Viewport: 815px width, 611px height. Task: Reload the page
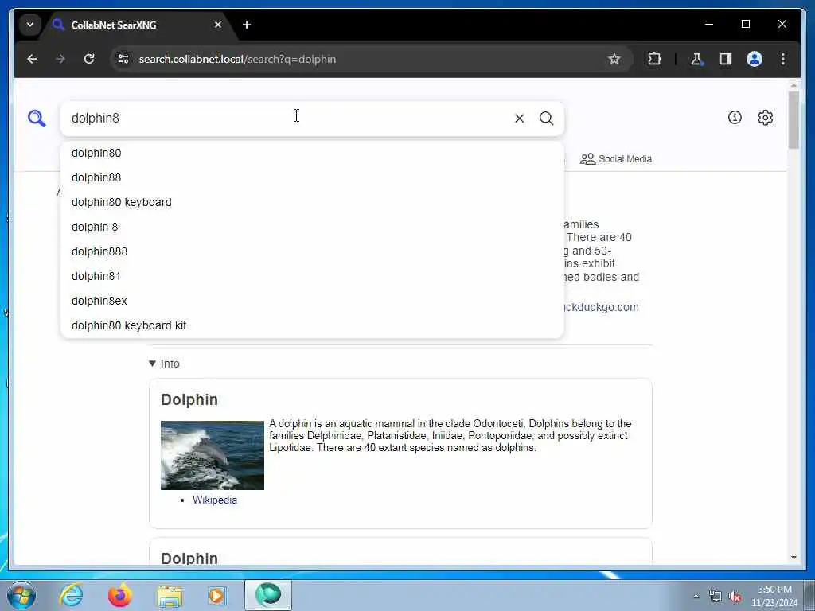89,59
